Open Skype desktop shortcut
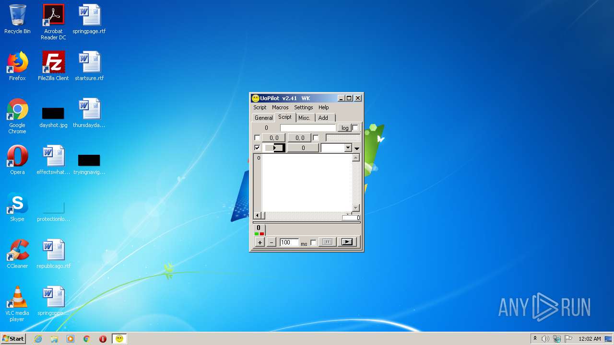 tap(17, 207)
